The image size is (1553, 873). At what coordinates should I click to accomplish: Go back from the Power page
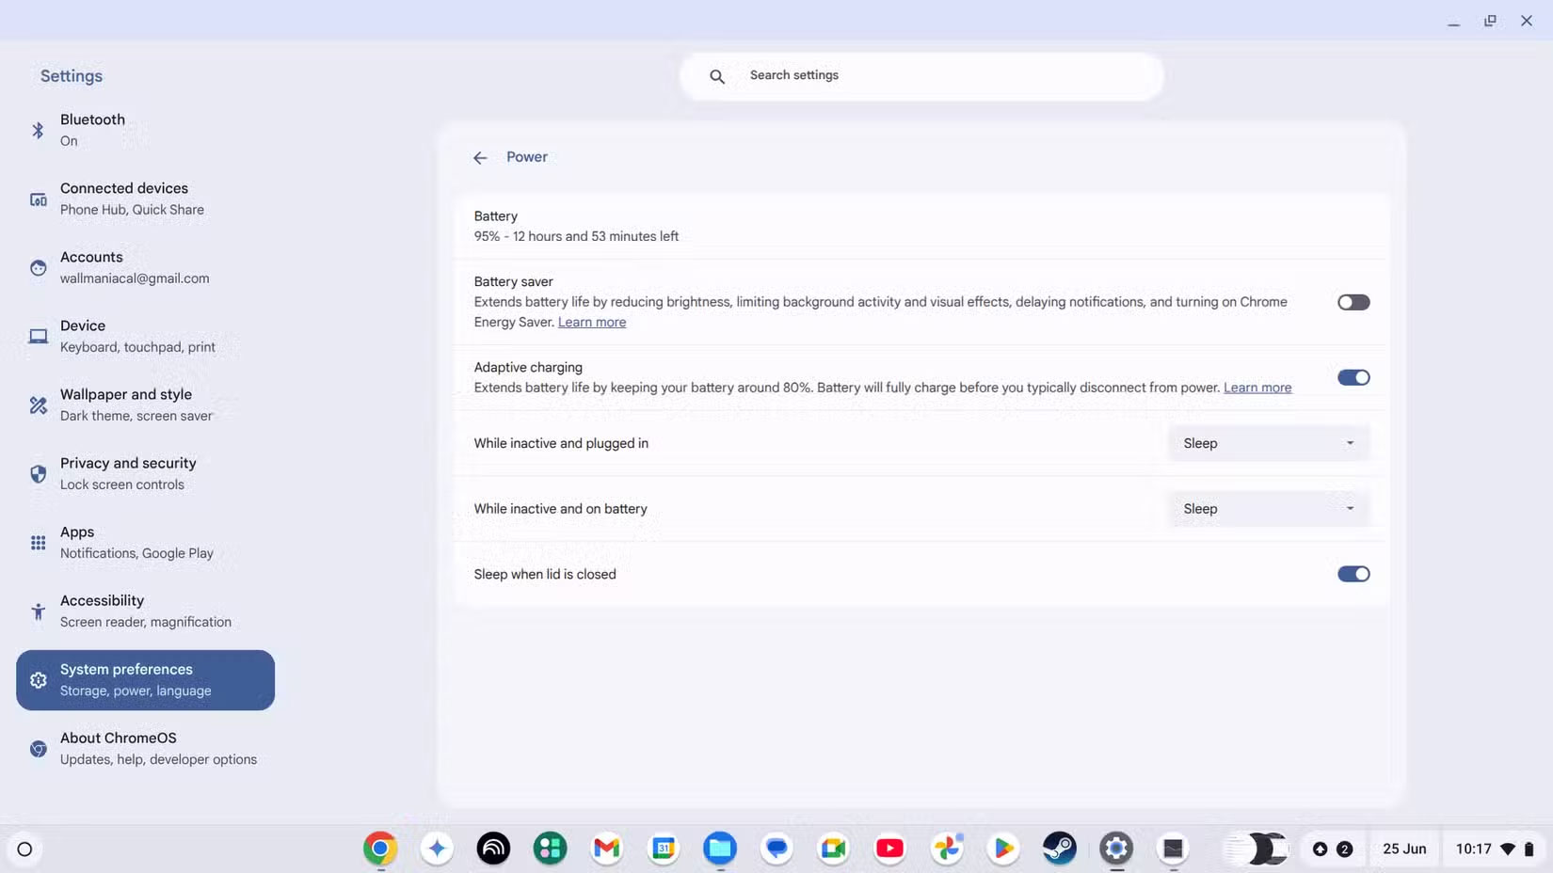(x=480, y=157)
